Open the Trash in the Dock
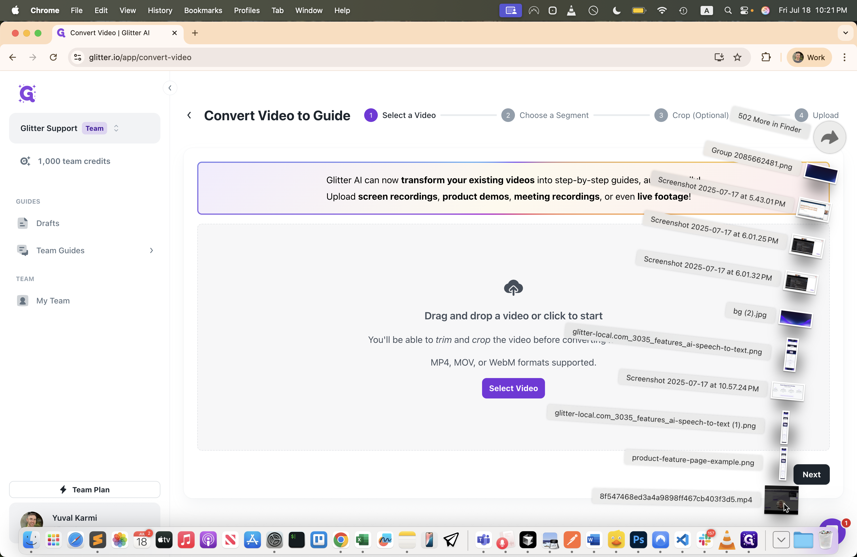The width and height of the screenshot is (857, 557). click(x=826, y=539)
